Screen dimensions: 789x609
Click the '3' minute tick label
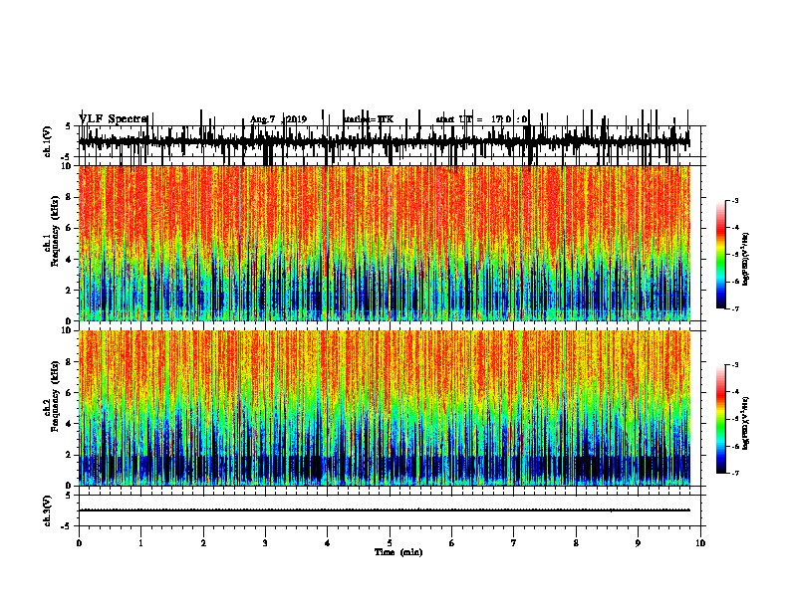[265, 543]
